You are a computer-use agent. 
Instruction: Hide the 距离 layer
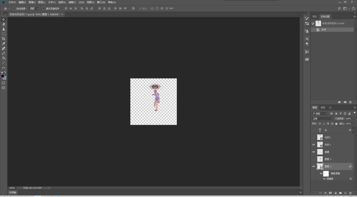click(313, 152)
